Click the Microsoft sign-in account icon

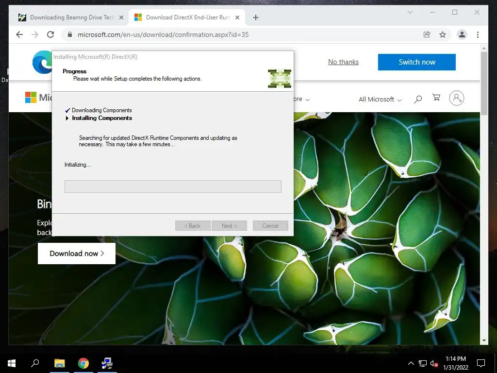point(456,98)
